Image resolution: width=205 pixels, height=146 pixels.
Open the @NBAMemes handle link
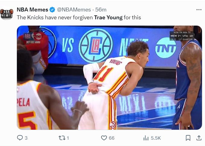(73, 10)
